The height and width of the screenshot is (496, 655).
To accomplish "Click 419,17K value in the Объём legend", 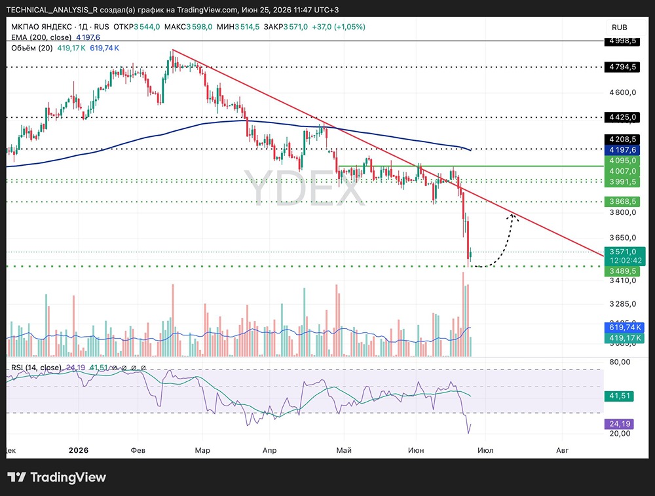I will click(71, 48).
